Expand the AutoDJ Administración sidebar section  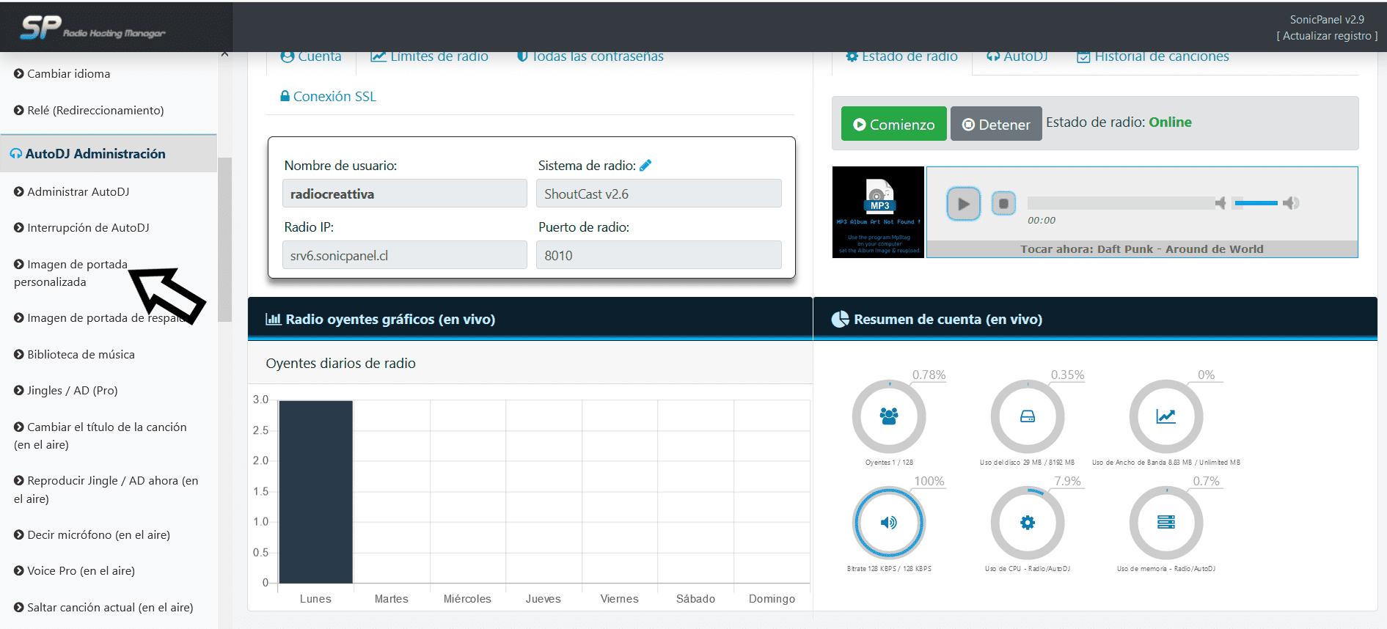pos(95,154)
